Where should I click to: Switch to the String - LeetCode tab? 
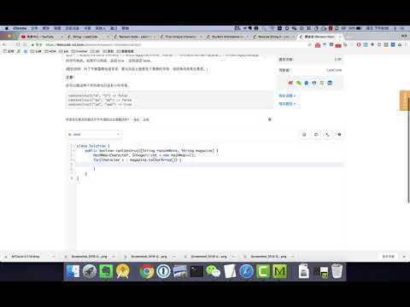point(87,37)
